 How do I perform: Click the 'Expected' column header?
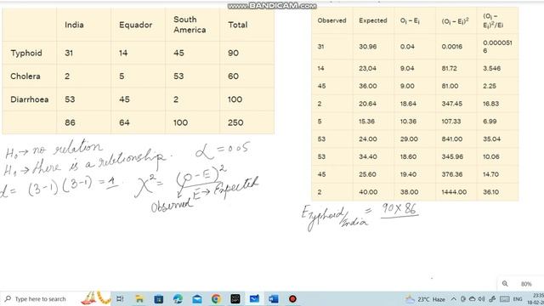click(x=373, y=20)
